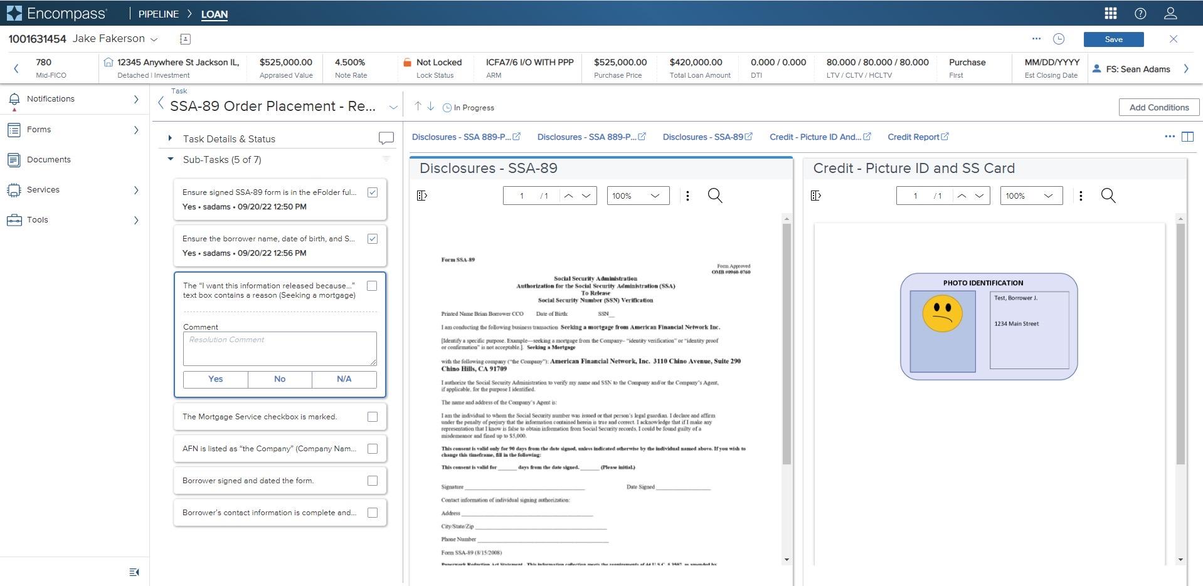
Task: Search within the SSA-89 document
Action: point(715,196)
